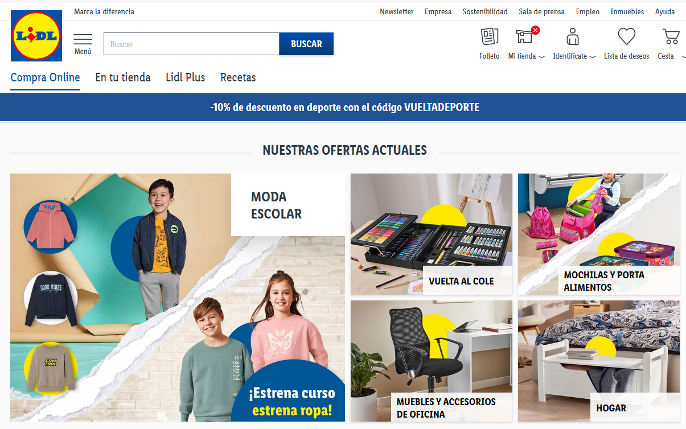The image size is (686, 429).
Task: Expand the Identifícate dropdown chevron
Action: tap(593, 57)
